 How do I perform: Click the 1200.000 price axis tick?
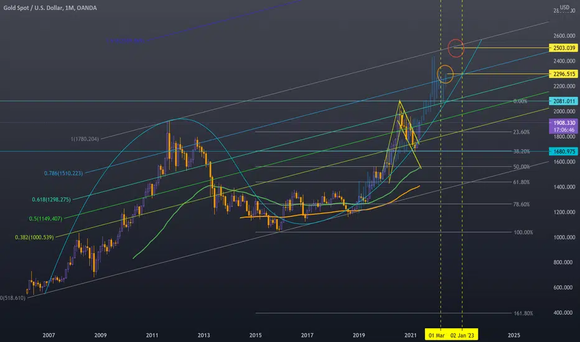[564, 212]
